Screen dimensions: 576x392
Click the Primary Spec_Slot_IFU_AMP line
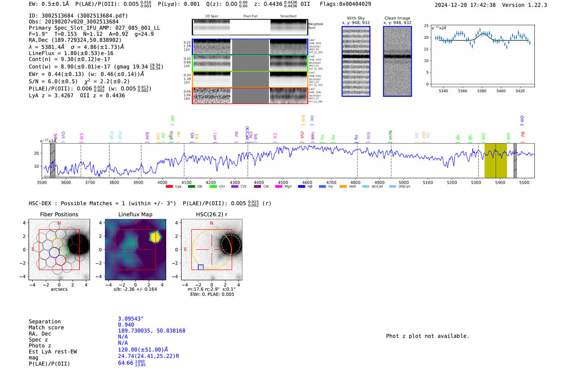(95, 28)
